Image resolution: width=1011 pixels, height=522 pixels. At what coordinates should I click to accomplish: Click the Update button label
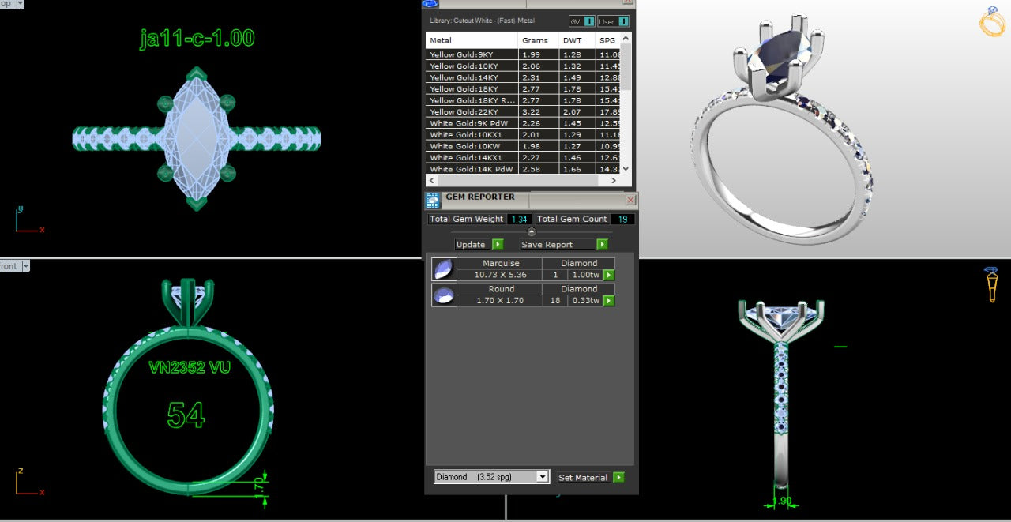471,244
